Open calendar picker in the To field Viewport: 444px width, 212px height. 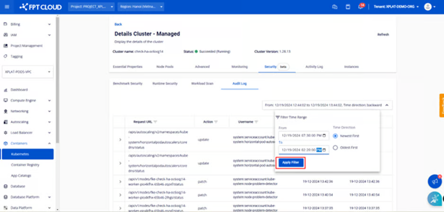coord(324,150)
